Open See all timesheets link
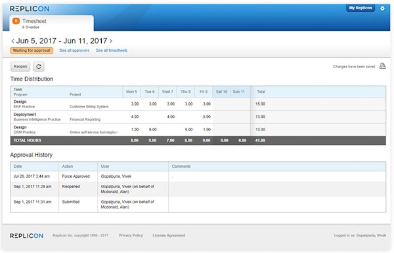 coord(112,50)
